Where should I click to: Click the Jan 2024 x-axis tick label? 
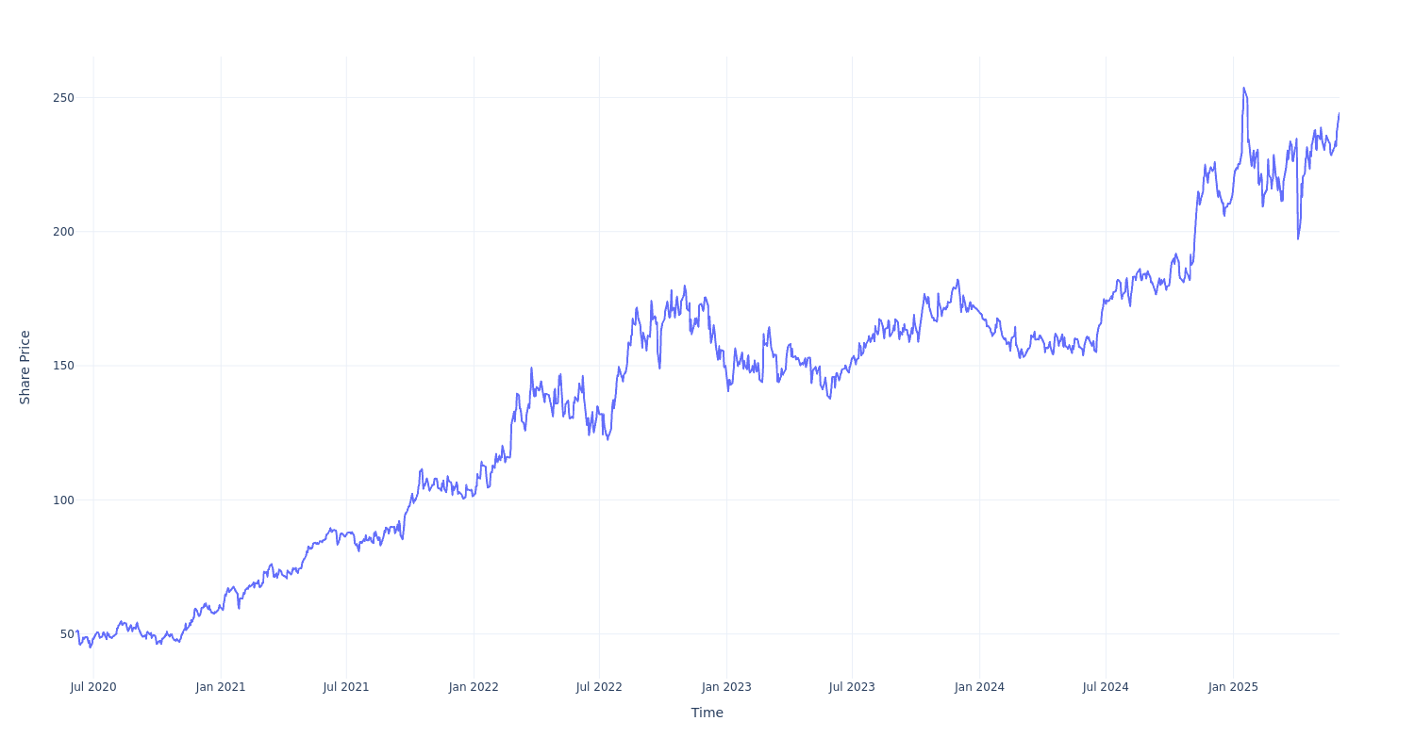(979, 687)
